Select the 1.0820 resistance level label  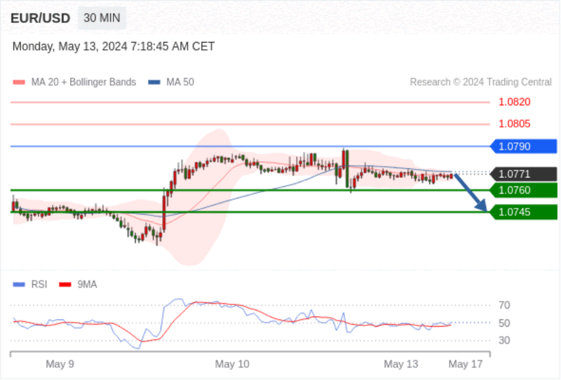point(515,102)
